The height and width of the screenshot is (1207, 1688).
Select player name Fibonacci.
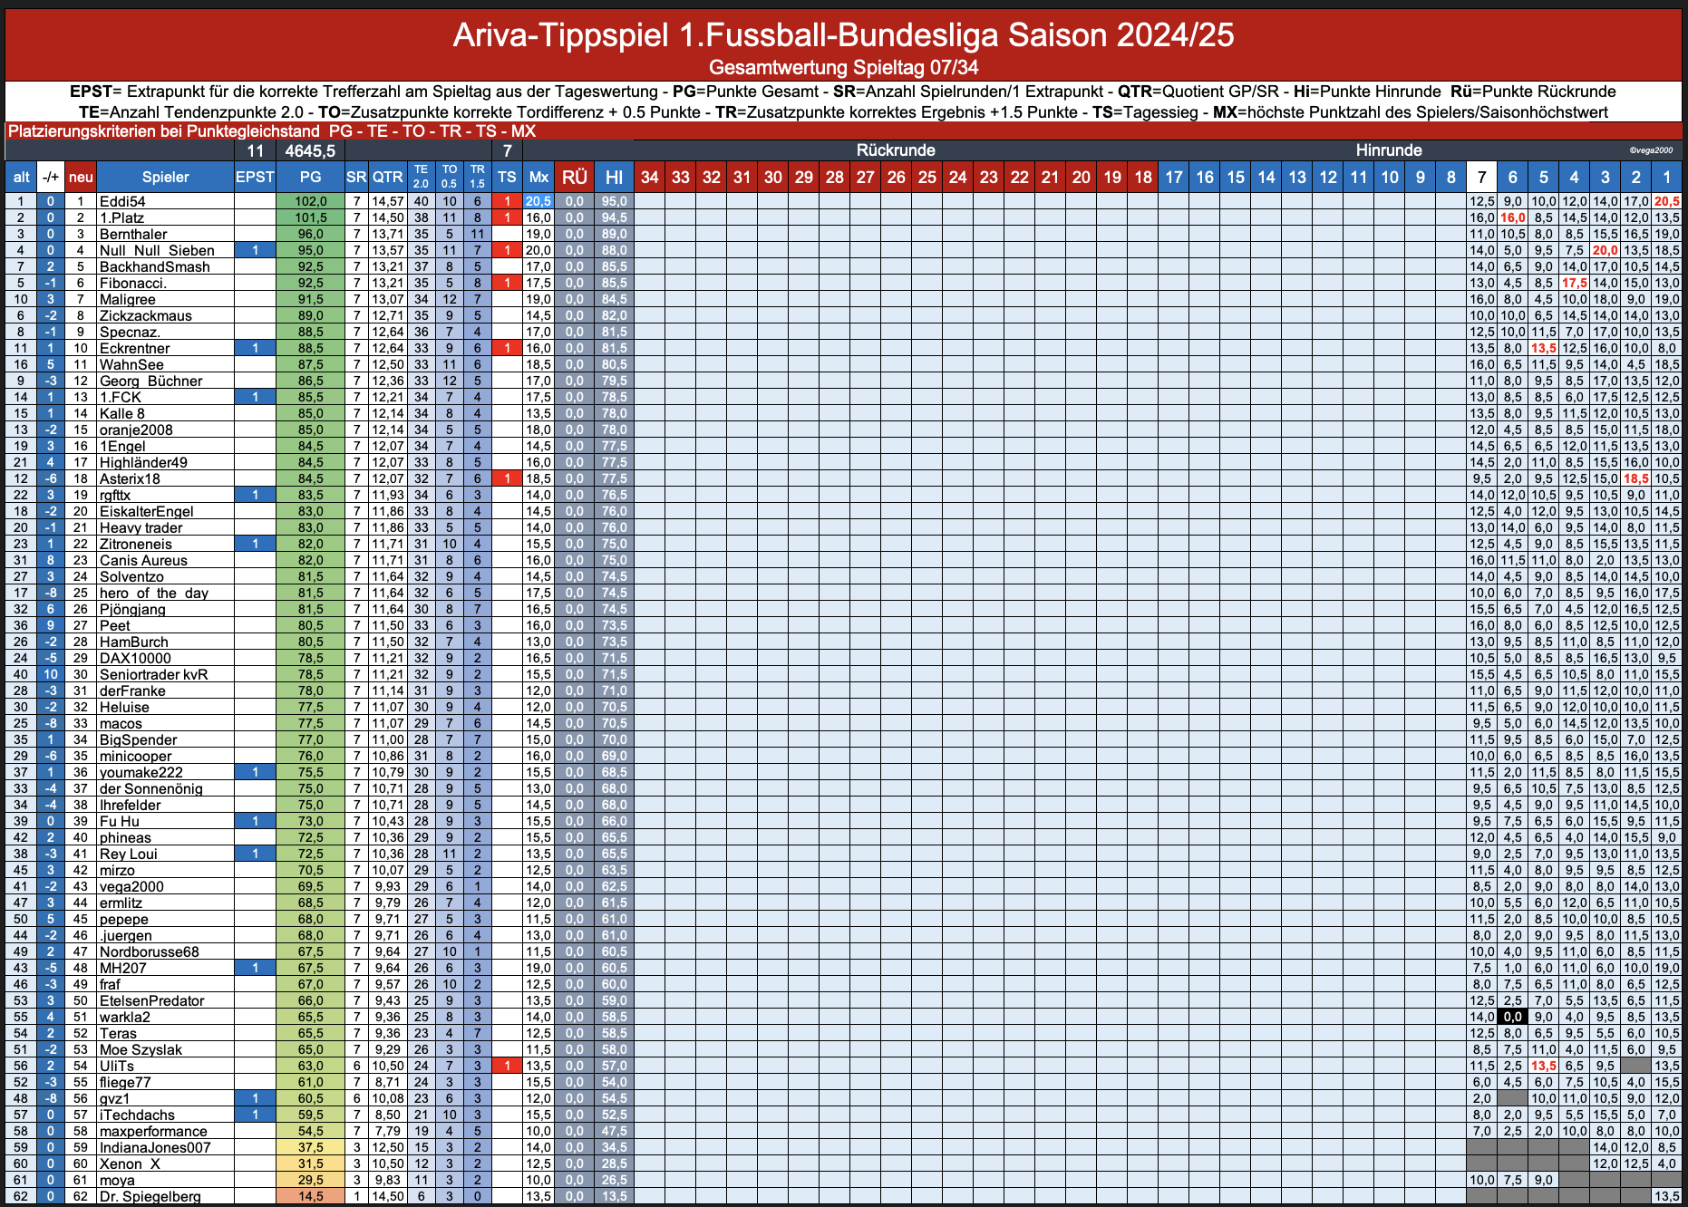(x=132, y=283)
